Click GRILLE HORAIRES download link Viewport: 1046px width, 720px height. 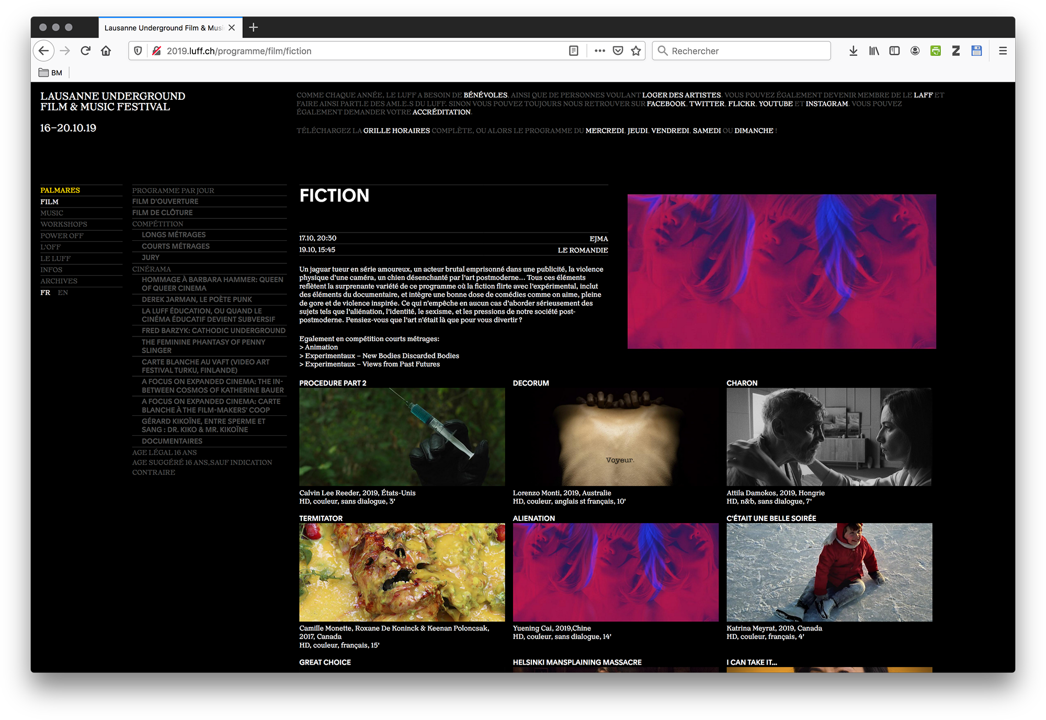coord(396,131)
